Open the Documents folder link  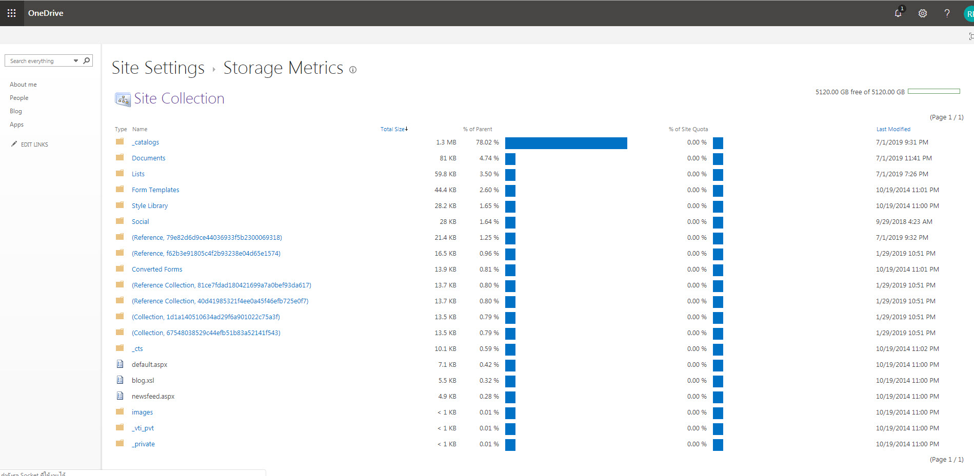148,158
